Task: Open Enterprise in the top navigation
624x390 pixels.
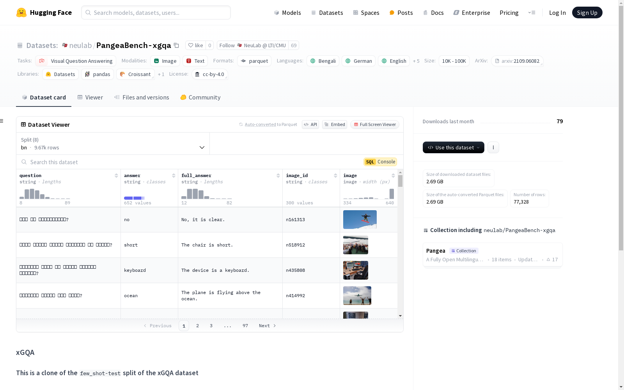Action: click(472, 12)
